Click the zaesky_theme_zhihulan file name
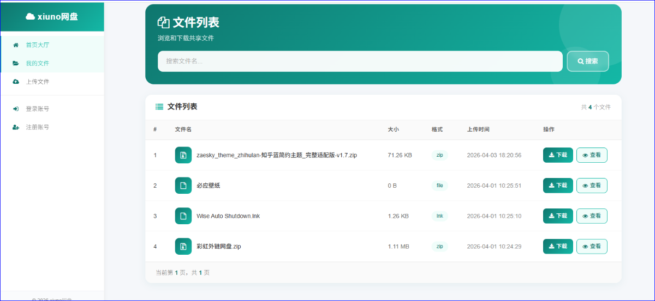 pos(276,155)
